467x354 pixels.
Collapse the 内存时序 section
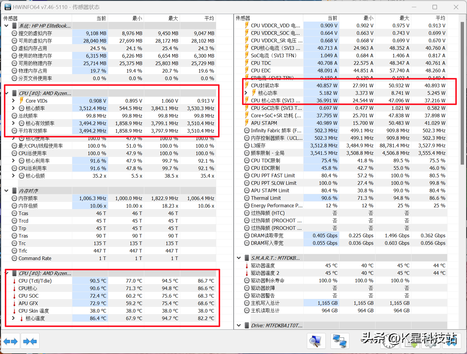[x=6, y=191]
